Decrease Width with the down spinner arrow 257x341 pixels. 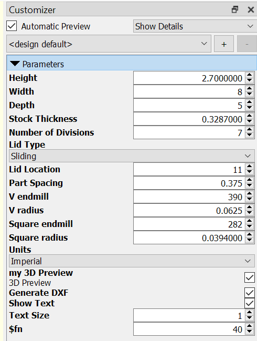(250, 94)
